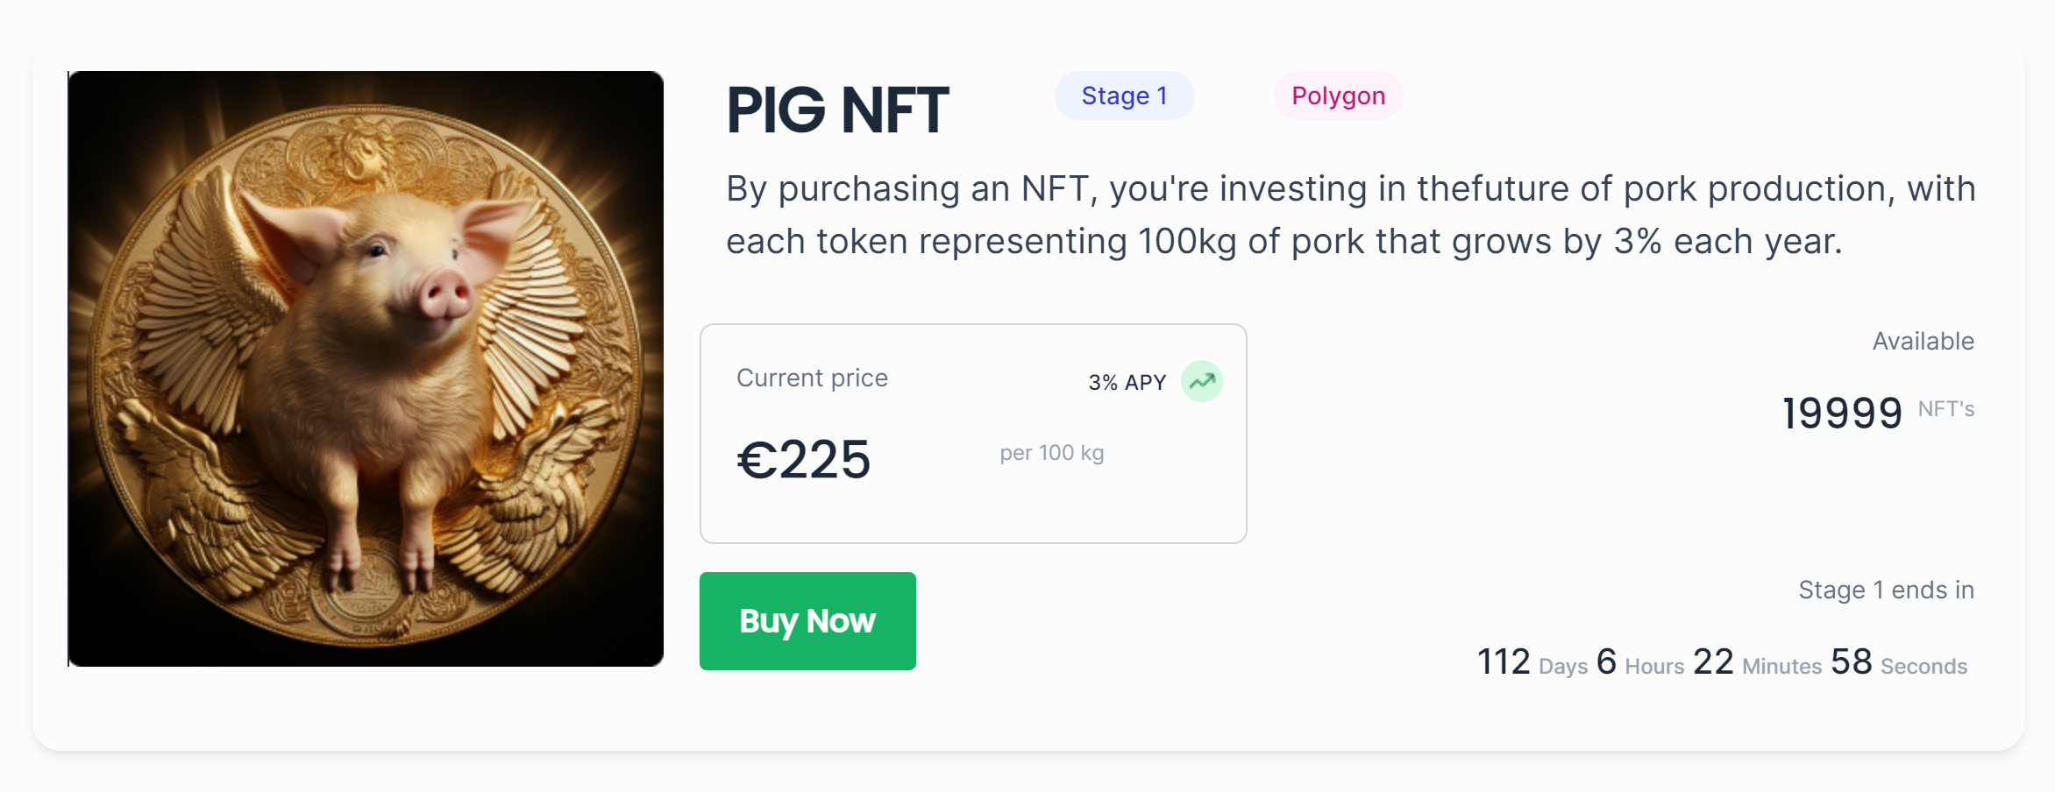Click the green trending-up APY icon

[x=1201, y=381]
